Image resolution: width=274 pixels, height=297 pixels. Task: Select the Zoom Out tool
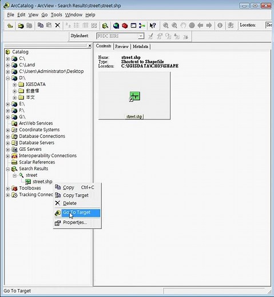[x=174, y=25]
